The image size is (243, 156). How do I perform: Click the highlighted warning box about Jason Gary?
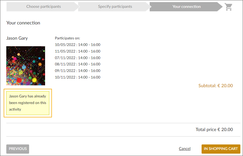[28, 103]
